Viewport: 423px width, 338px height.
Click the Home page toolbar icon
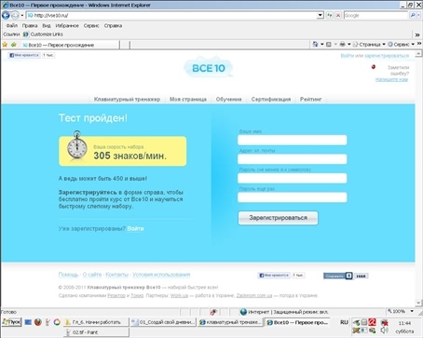click(x=316, y=44)
